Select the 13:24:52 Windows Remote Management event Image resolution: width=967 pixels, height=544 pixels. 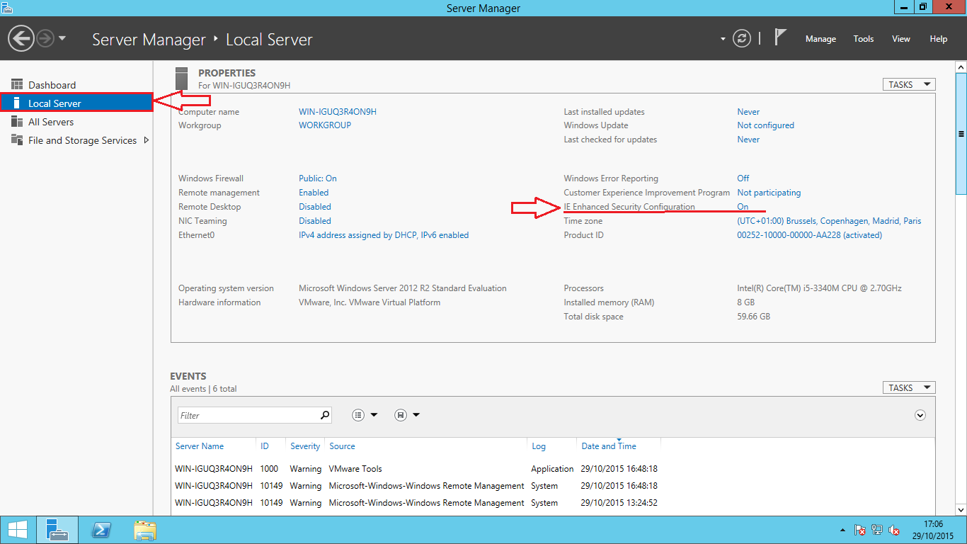[553, 503]
